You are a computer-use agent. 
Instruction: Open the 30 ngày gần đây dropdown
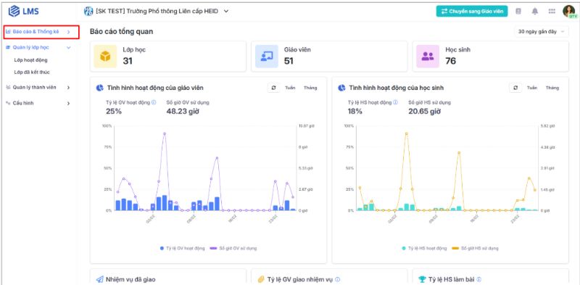click(x=541, y=32)
